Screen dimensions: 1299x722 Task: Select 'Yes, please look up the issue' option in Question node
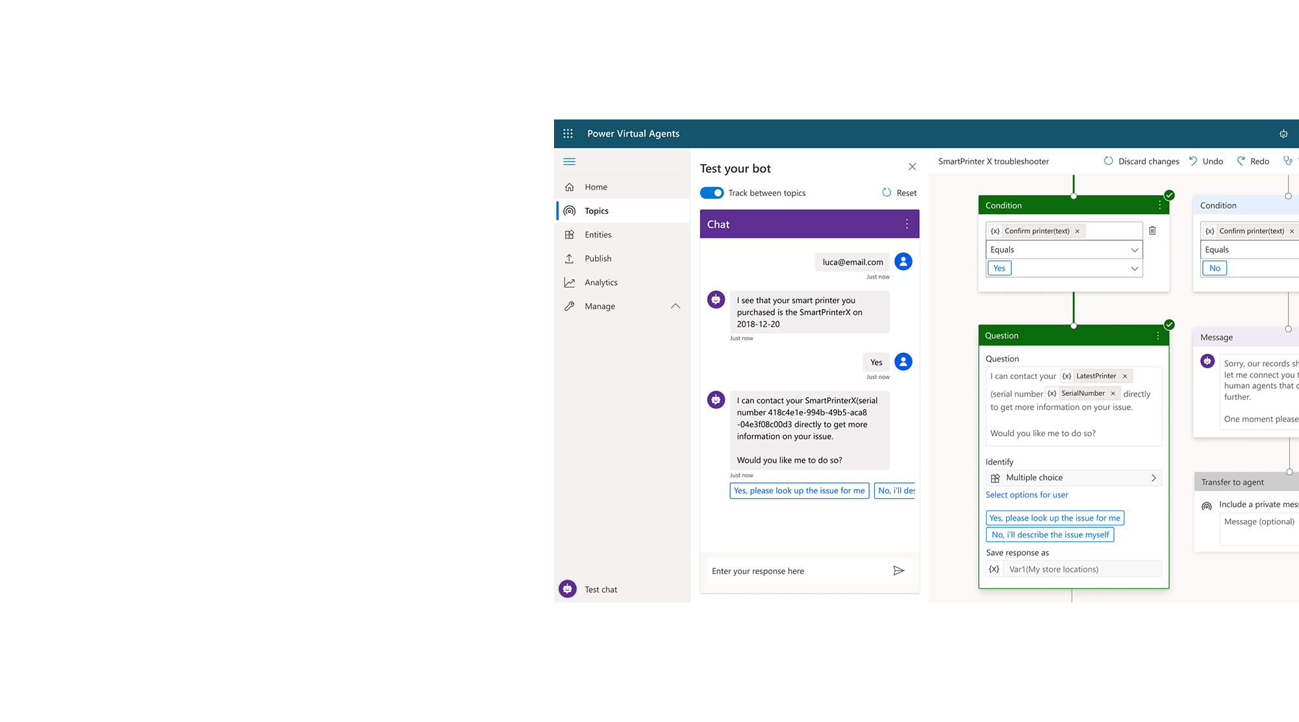click(x=1055, y=518)
